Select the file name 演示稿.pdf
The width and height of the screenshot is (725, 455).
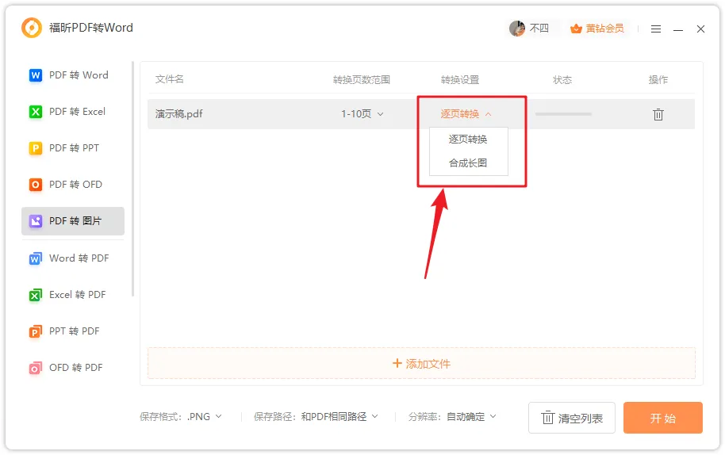pos(179,114)
